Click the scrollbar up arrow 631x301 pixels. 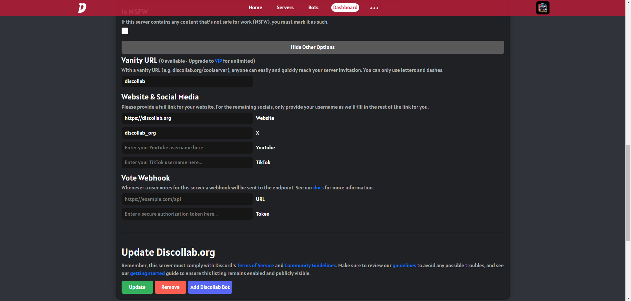(628, 2)
